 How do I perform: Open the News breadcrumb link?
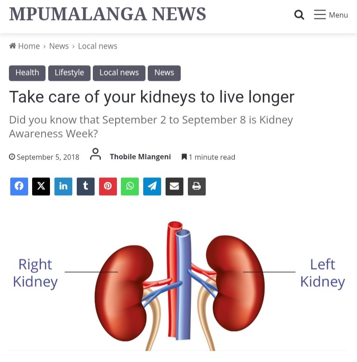[x=59, y=46]
